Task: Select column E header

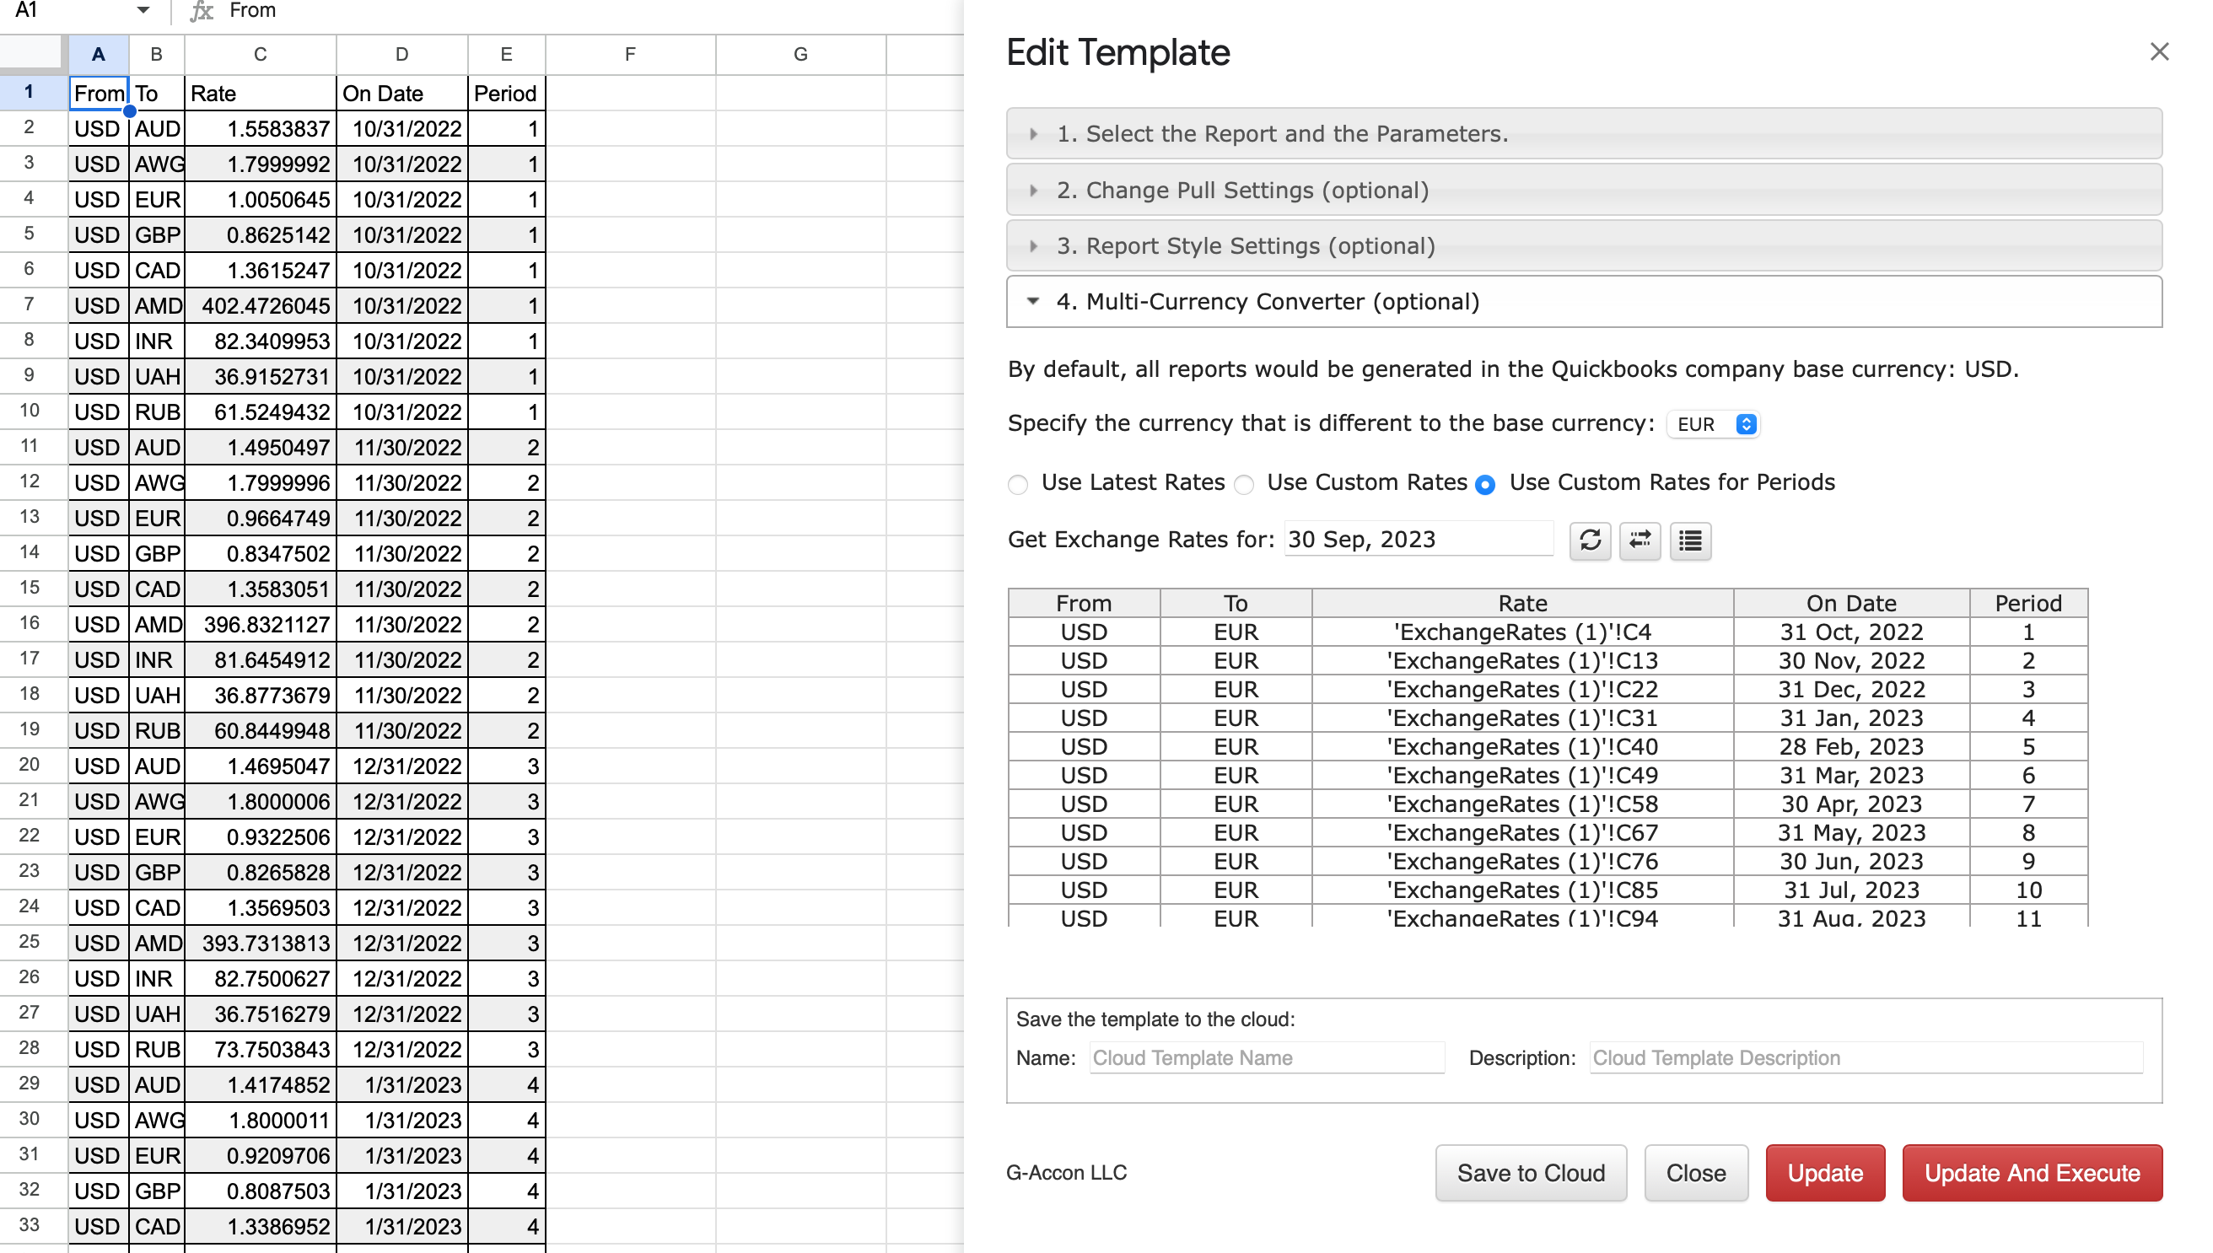Action: coord(506,54)
